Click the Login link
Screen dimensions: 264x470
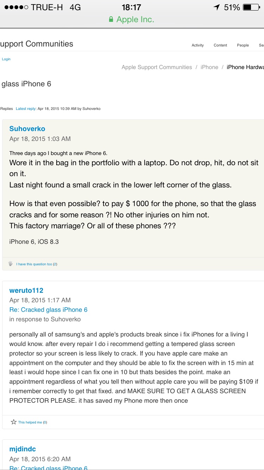(x=6, y=59)
